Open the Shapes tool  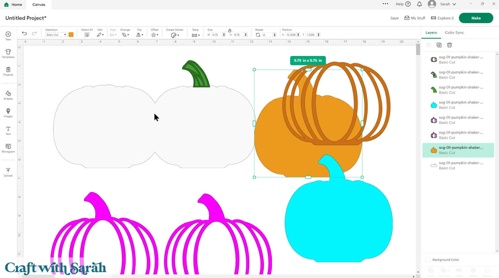(x=8, y=95)
